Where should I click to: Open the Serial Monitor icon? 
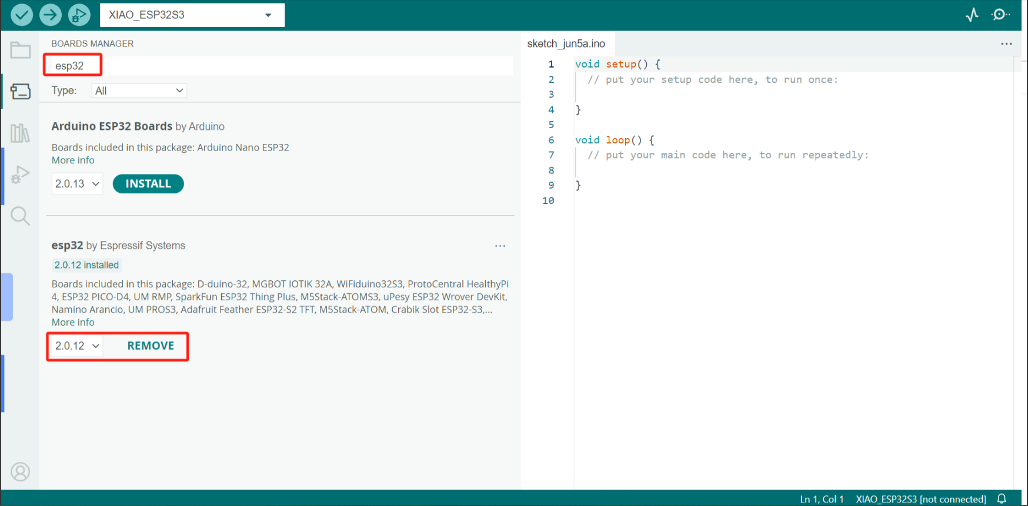[x=1000, y=15]
